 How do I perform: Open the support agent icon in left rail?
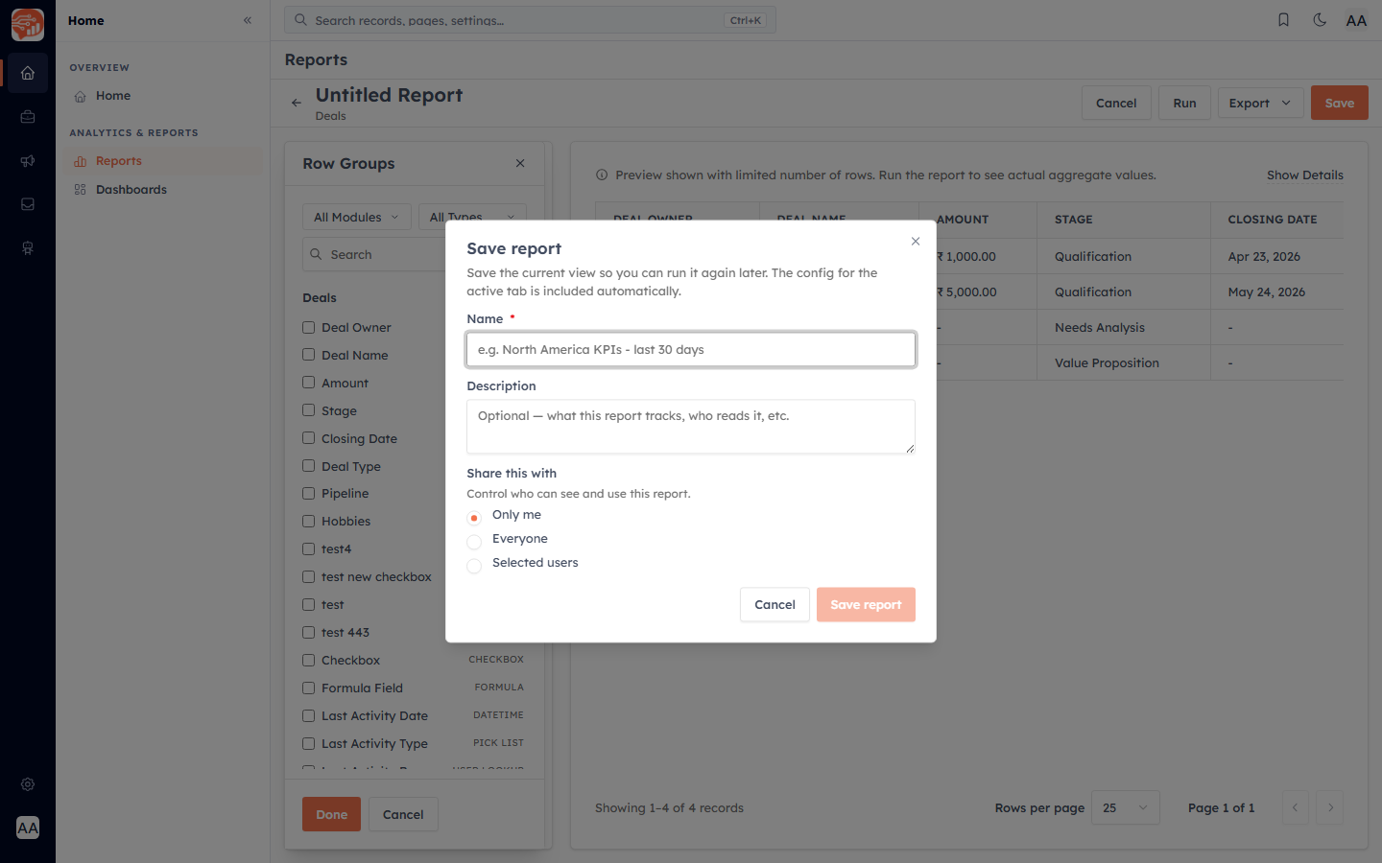tap(28, 248)
